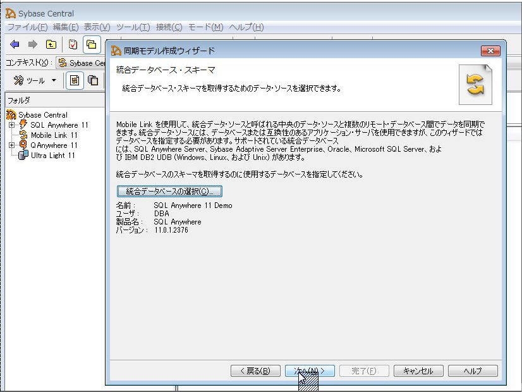Screen dimensions: 522x392
Task: Click the copy pages icon in second toolbar
Action: pos(93,80)
